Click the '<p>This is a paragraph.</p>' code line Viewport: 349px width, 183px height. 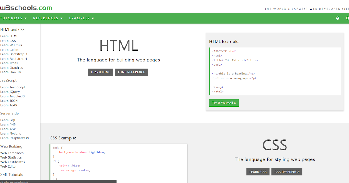tap(234, 78)
